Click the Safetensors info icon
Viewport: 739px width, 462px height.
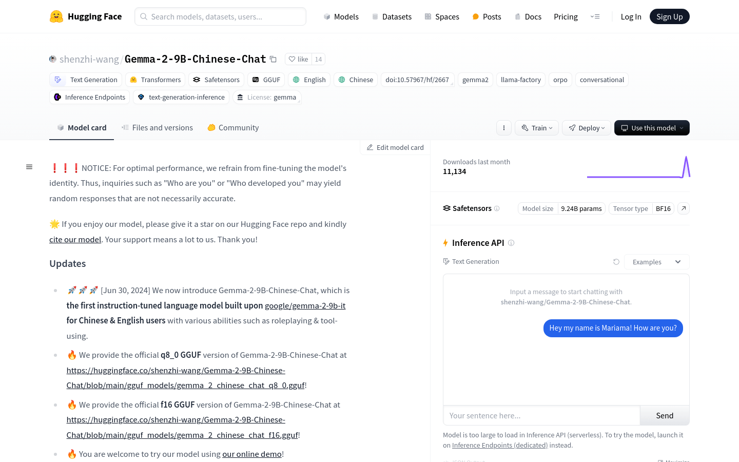(x=497, y=208)
